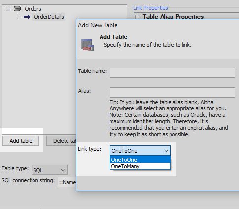The width and height of the screenshot is (239, 209).
Task: Choose OneToMany from the link type list
Action: [x=140, y=166]
